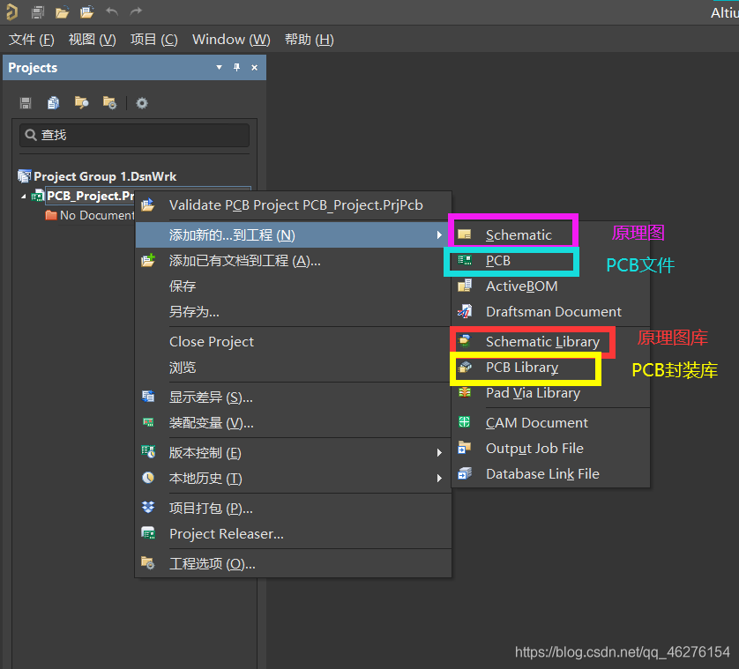739x669 pixels.
Task: Choose 装配变量 (V)...
Action: 294,422
